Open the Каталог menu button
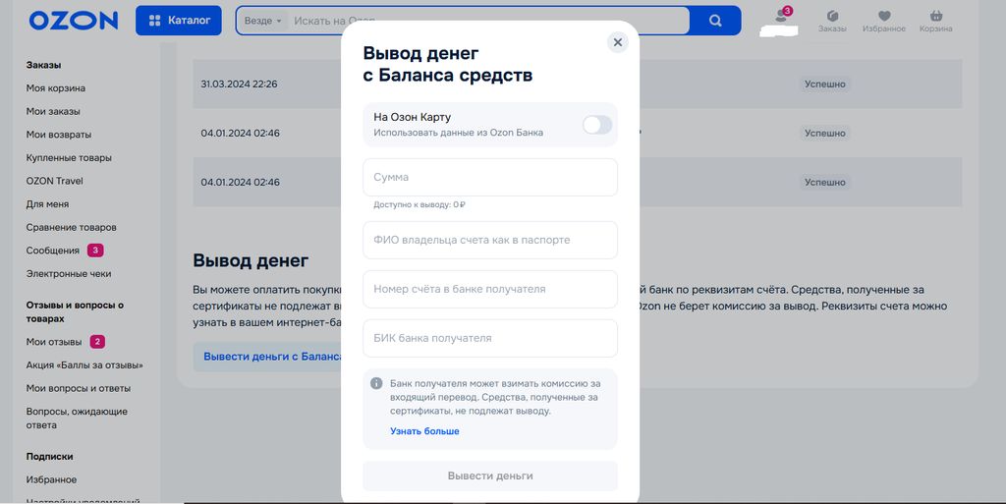The width and height of the screenshot is (1006, 504). (179, 21)
